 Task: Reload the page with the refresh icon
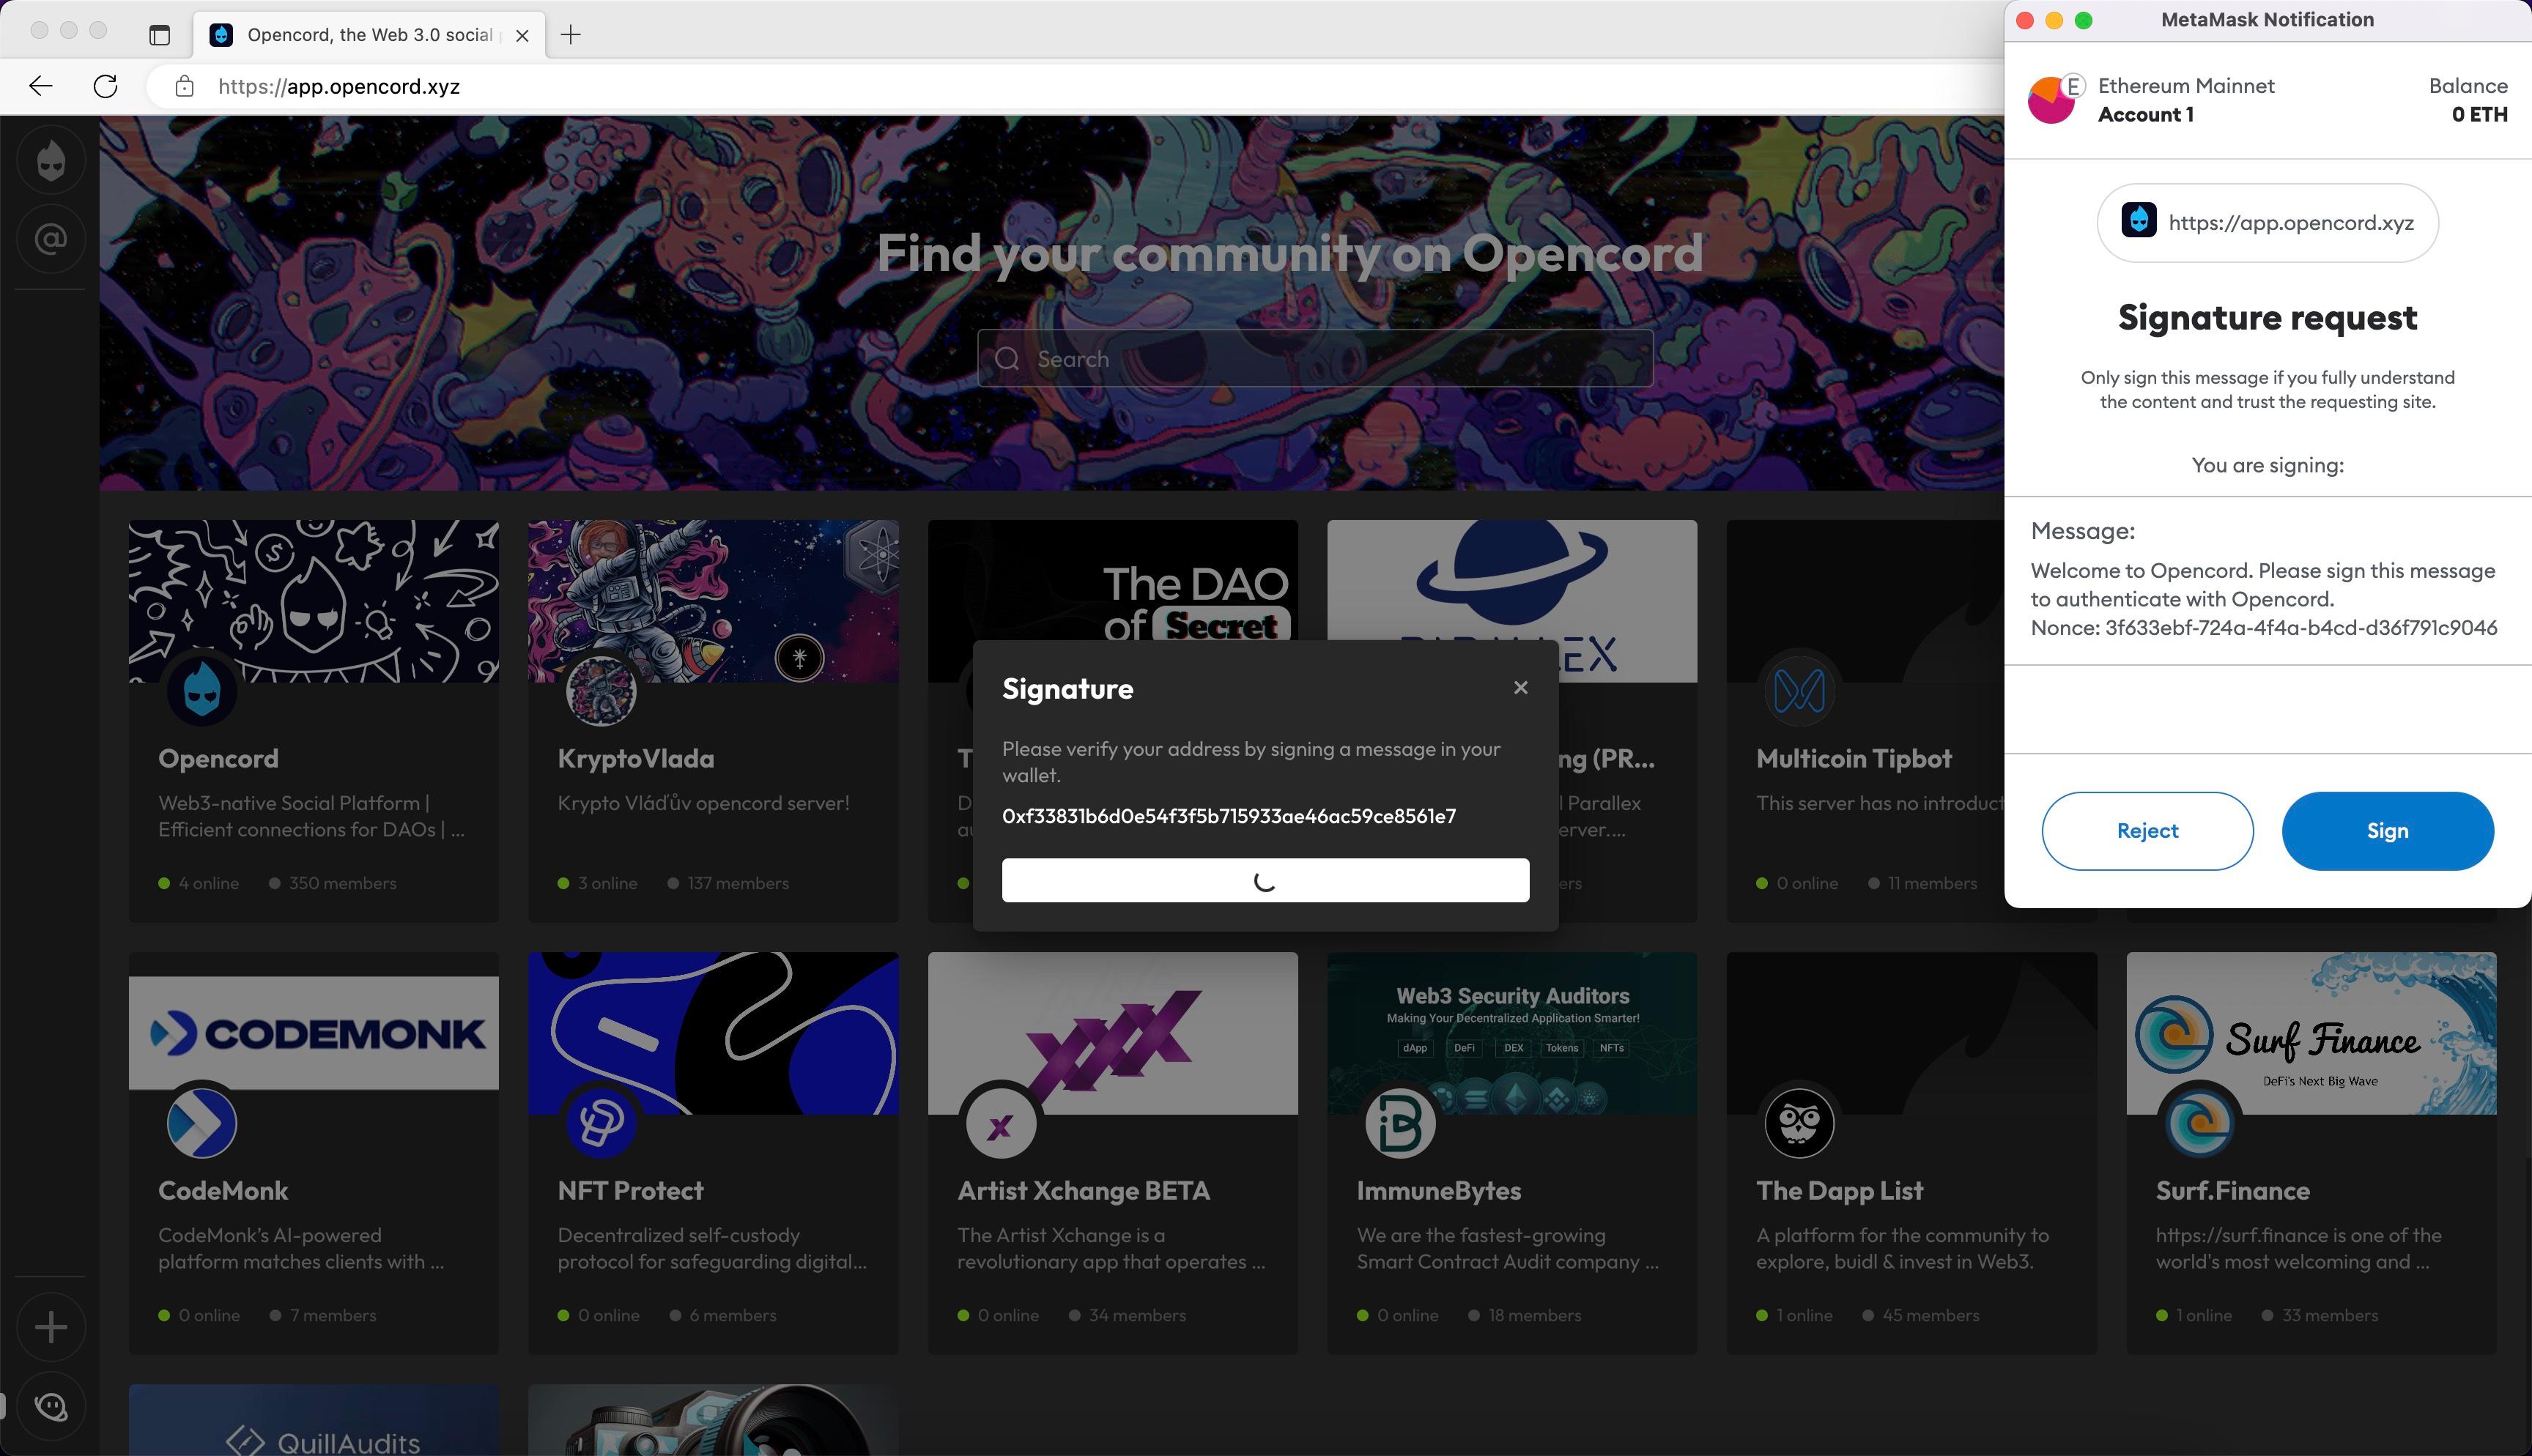point(105,86)
